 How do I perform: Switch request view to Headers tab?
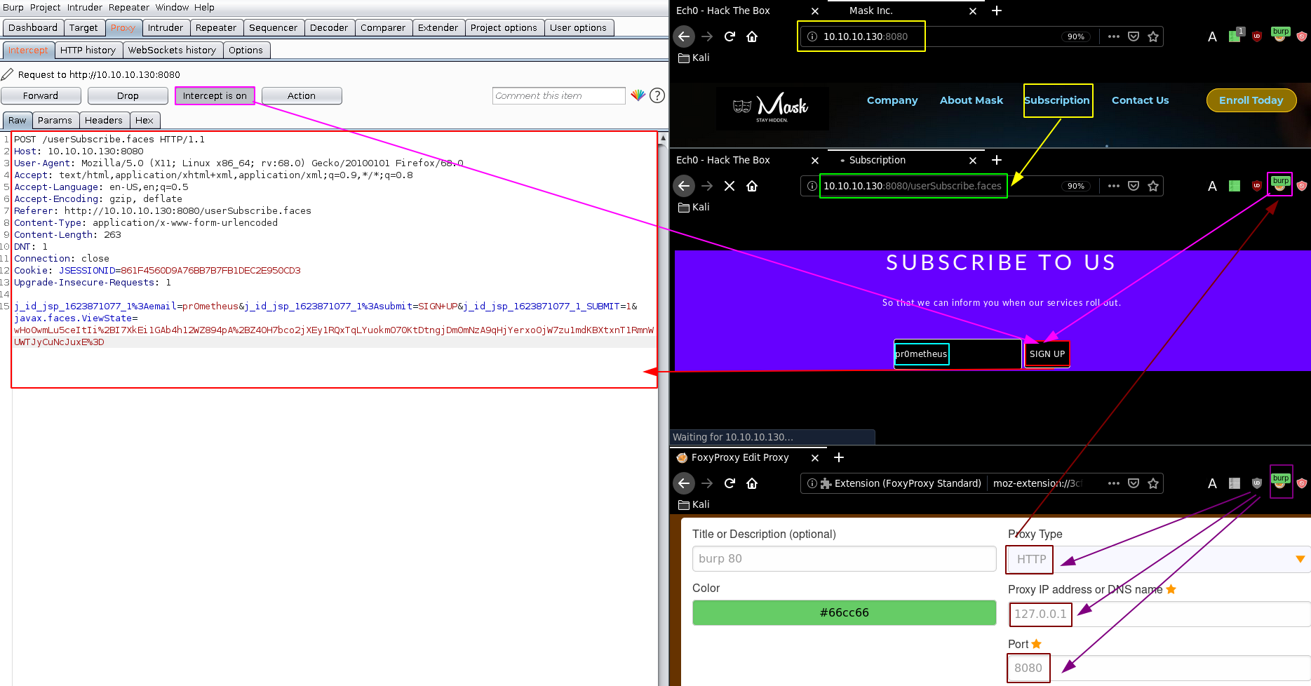(104, 120)
